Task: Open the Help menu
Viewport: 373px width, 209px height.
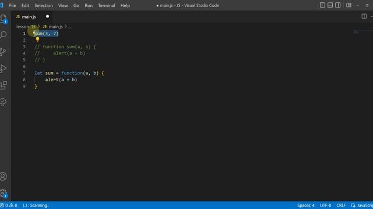Action: [125, 5]
